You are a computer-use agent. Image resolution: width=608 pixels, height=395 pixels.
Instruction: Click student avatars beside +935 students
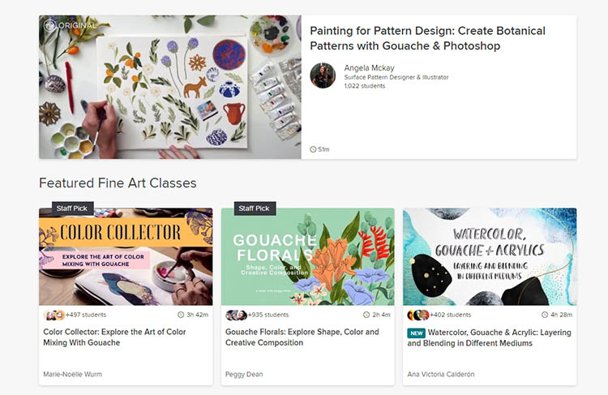236,315
